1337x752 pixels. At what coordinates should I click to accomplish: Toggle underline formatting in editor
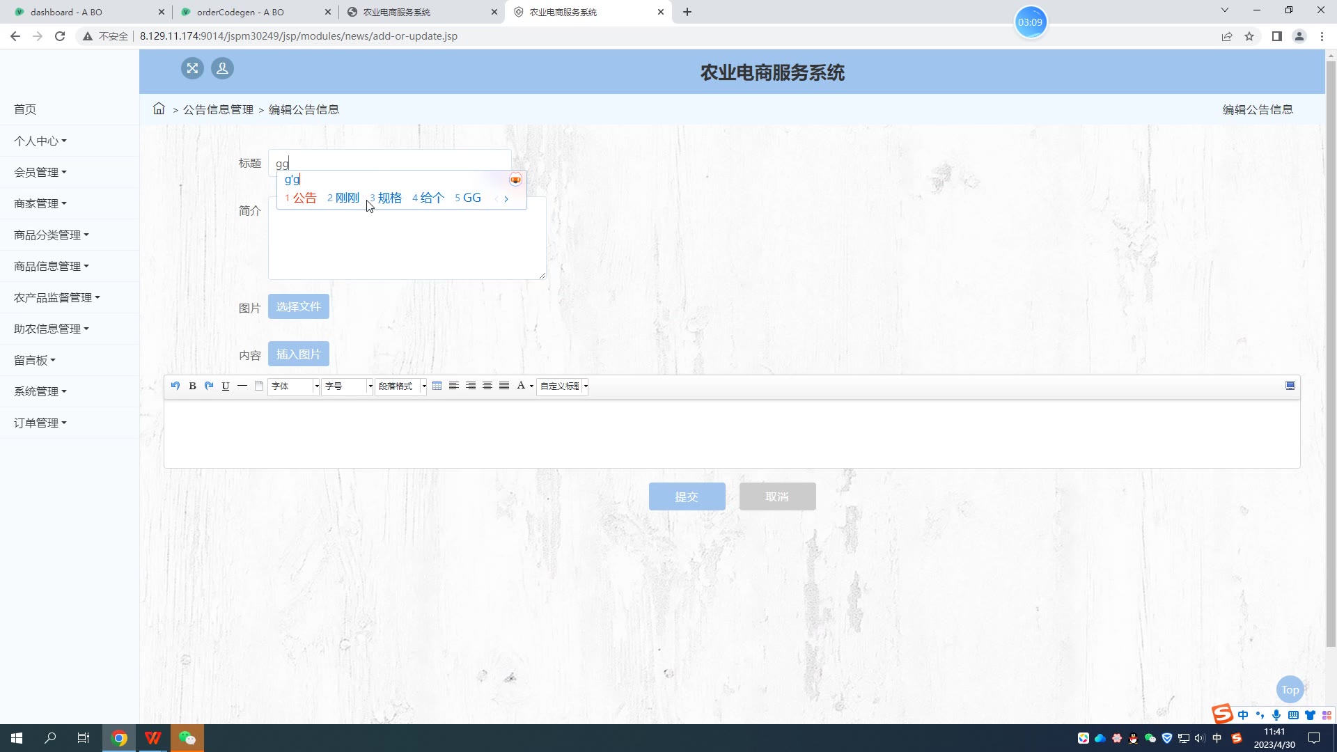226,386
